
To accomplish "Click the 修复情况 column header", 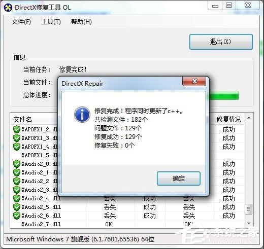I will (228, 119).
